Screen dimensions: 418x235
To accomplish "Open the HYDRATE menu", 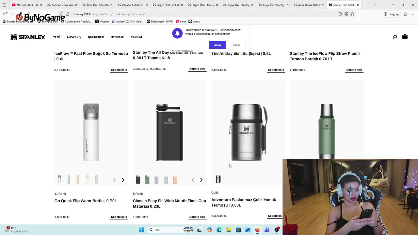I will 117,37.
